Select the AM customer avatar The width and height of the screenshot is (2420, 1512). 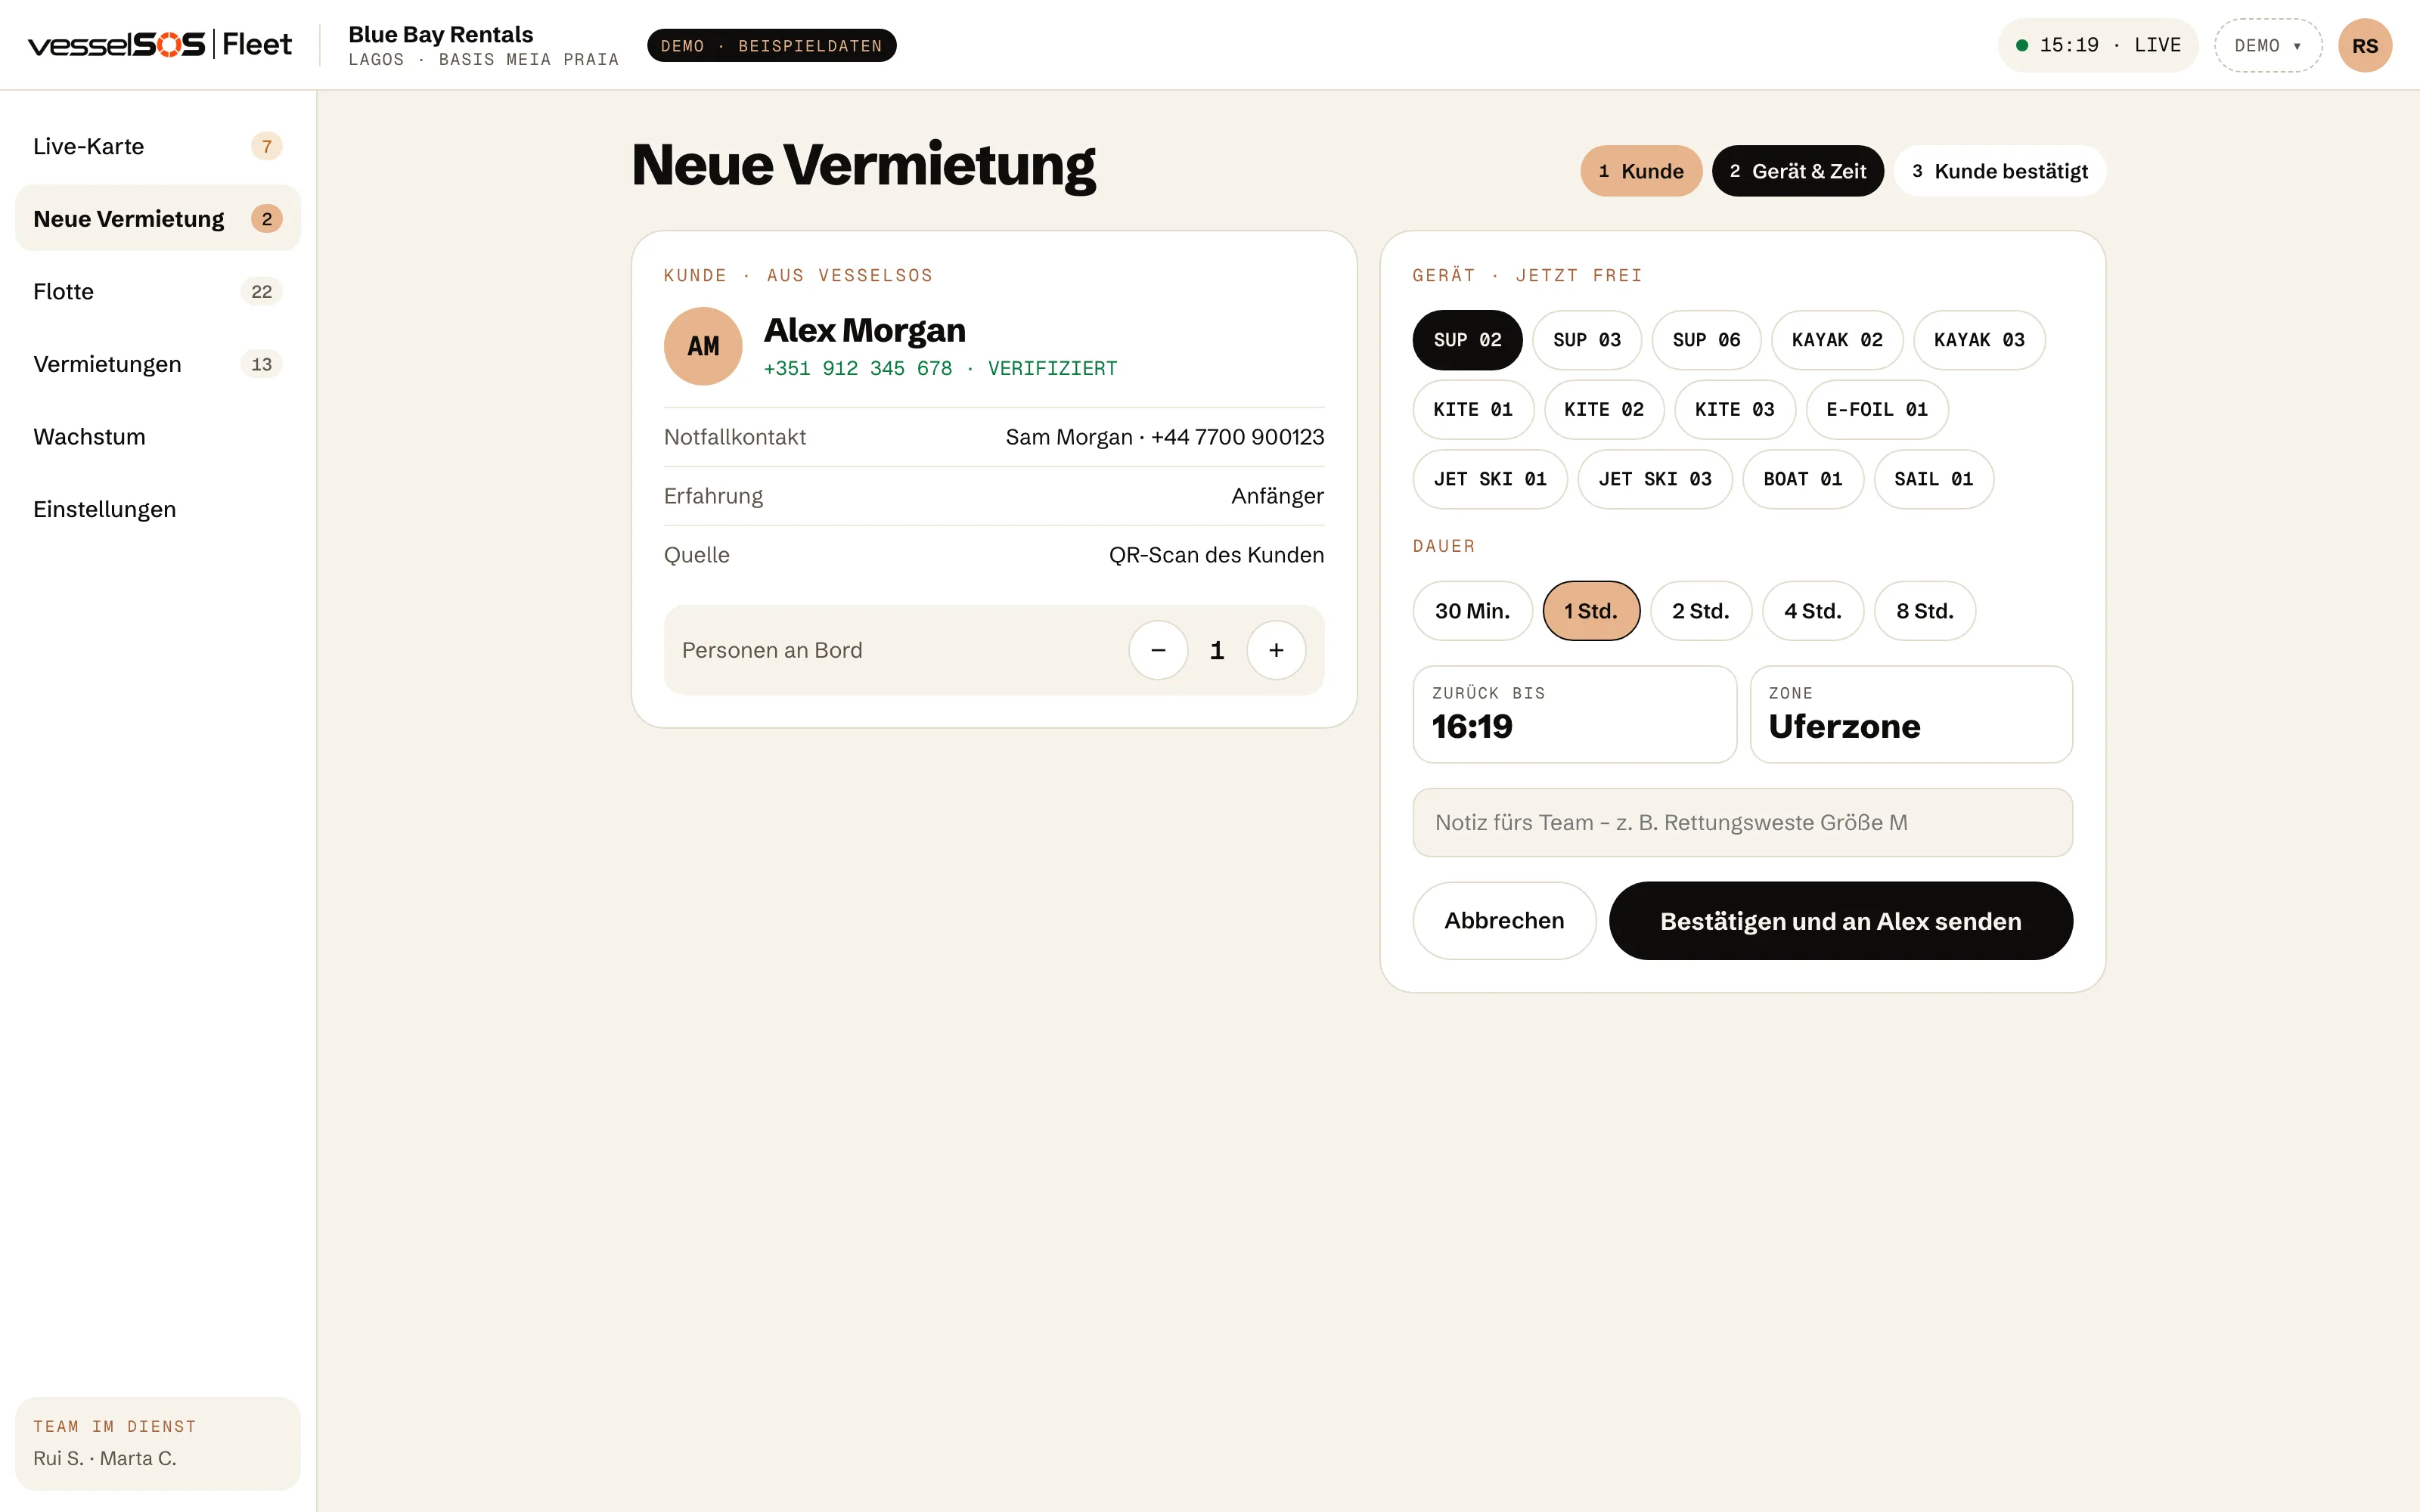coord(703,346)
